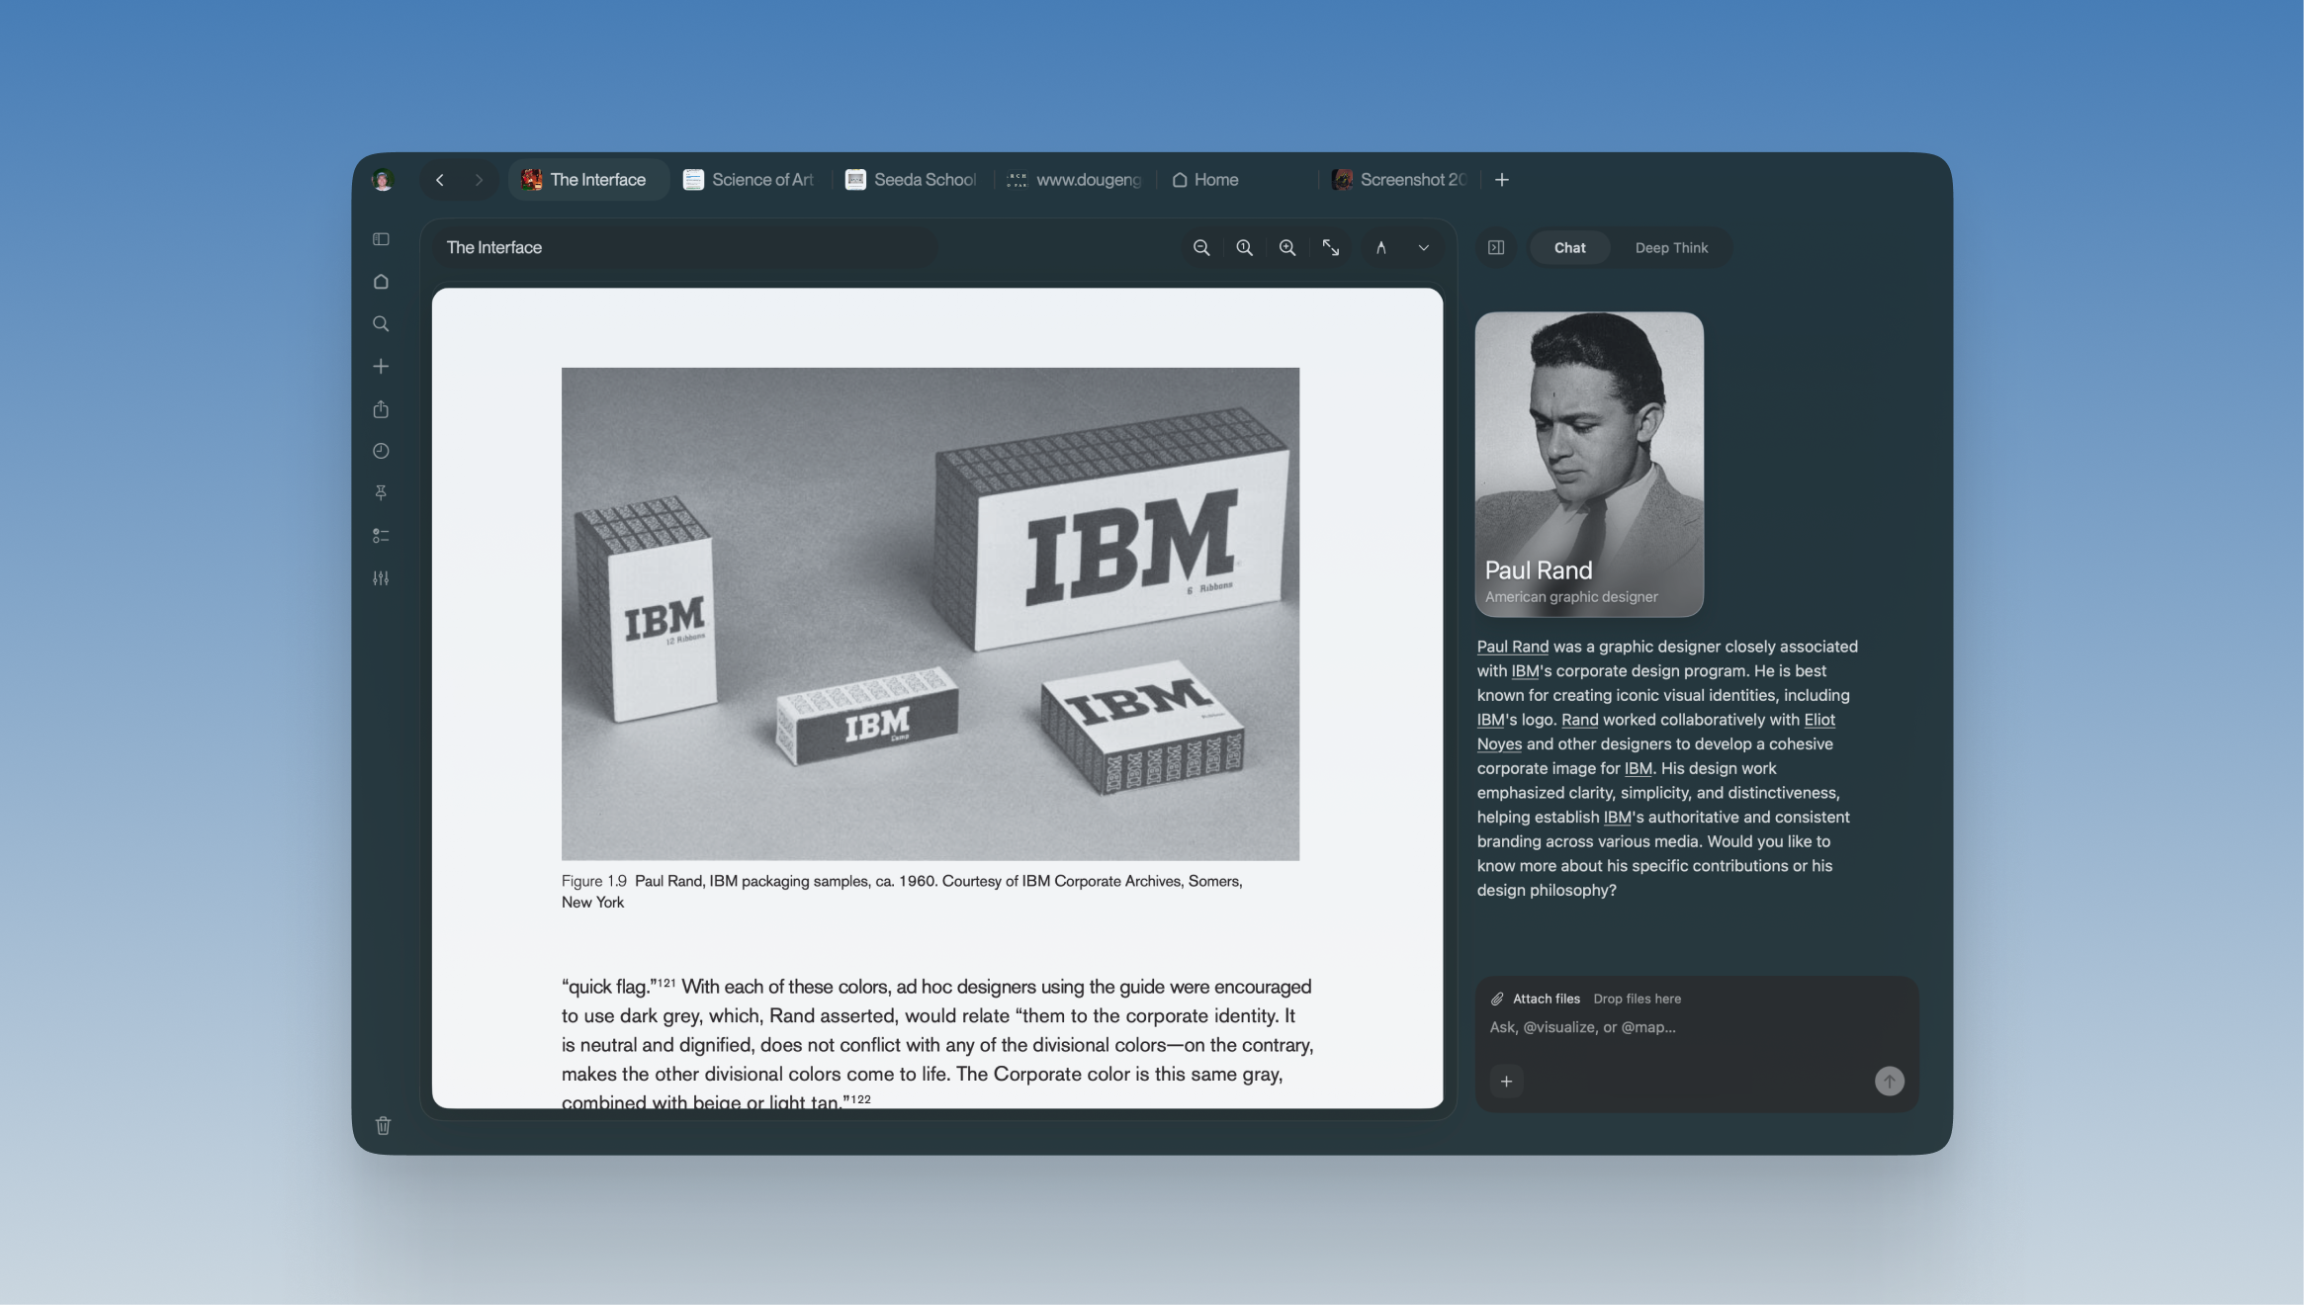Click plus button in chat box
The width and height of the screenshot is (2304, 1305).
click(1506, 1082)
